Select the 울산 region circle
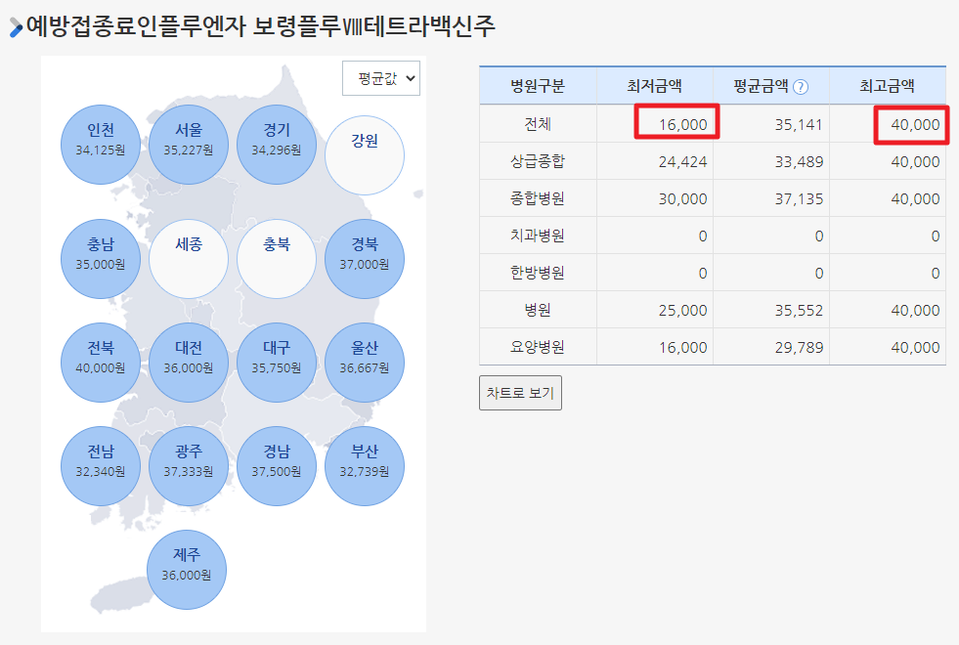This screenshot has width=959, height=645. pos(365,362)
